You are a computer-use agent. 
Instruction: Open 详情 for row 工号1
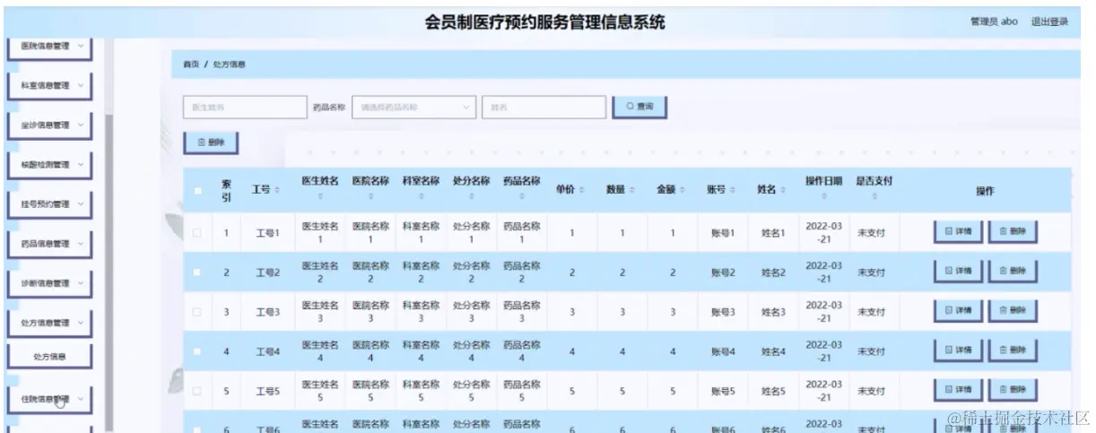958,232
